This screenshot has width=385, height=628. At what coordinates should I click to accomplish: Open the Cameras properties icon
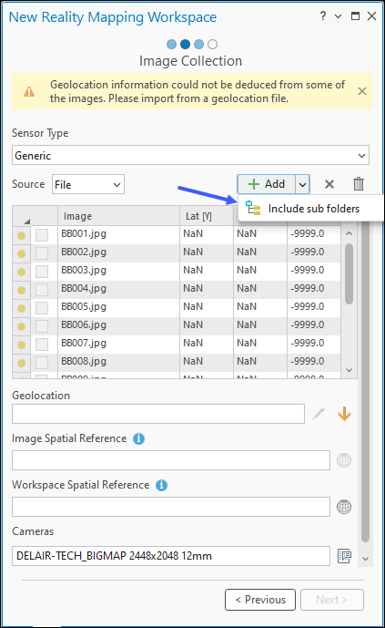coord(344,556)
